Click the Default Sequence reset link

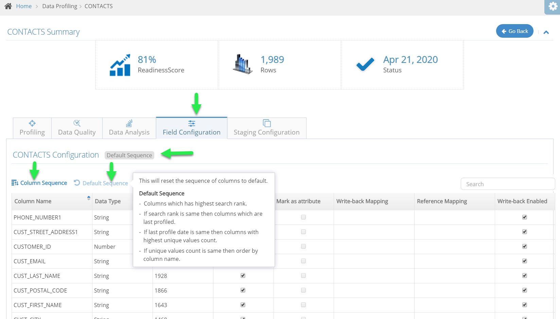101,183
